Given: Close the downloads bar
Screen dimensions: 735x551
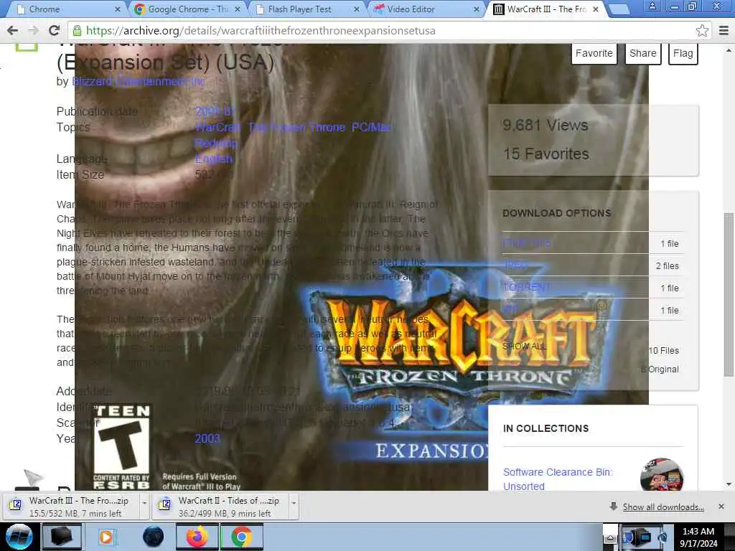Looking at the screenshot, I should click(x=721, y=507).
